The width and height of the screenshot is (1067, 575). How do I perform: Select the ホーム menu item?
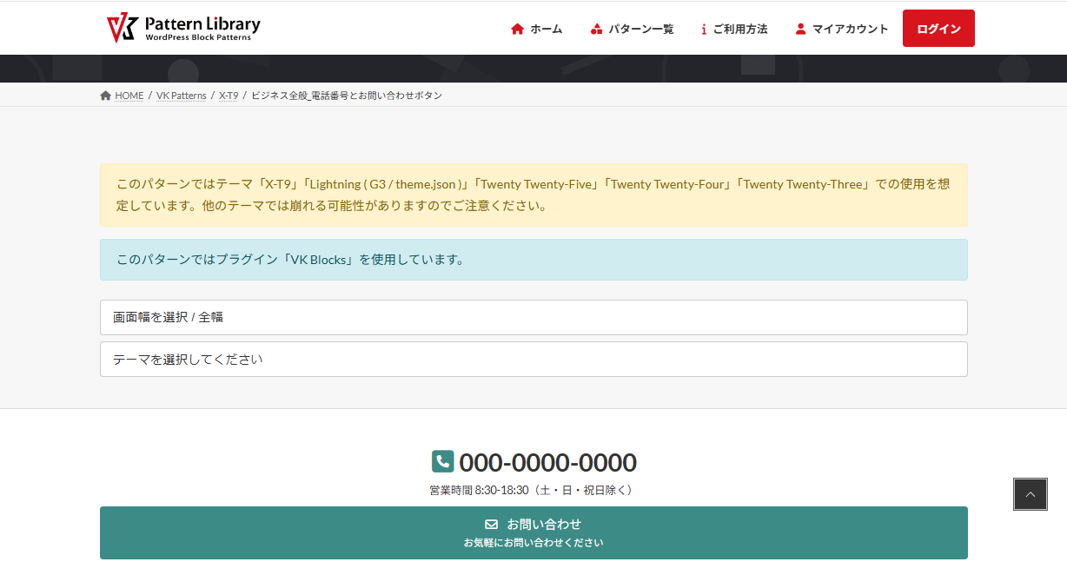coord(546,29)
